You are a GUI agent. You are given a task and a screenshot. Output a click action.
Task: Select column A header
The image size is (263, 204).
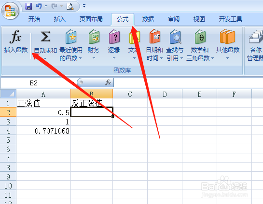click(43, 94)
